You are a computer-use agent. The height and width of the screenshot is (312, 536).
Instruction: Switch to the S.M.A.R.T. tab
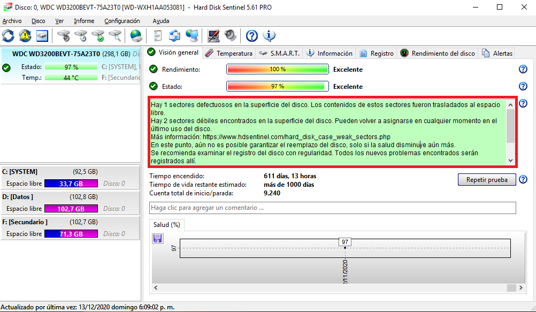[x=279, y=54]
